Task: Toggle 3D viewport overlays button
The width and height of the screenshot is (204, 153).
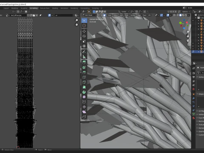Action: (x=168, y=15)
